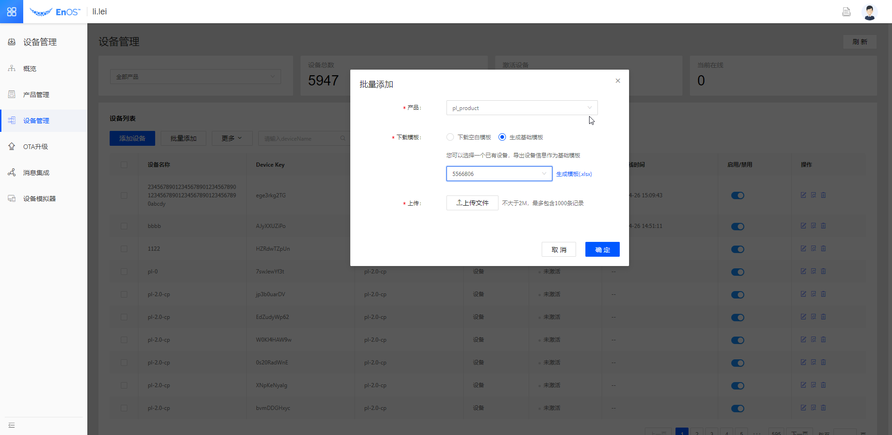Image resolution: width=892 pixels, height=435 pixels.
Task: Toggle enable switch for device 7swJewYf3t
Action: 738,272
